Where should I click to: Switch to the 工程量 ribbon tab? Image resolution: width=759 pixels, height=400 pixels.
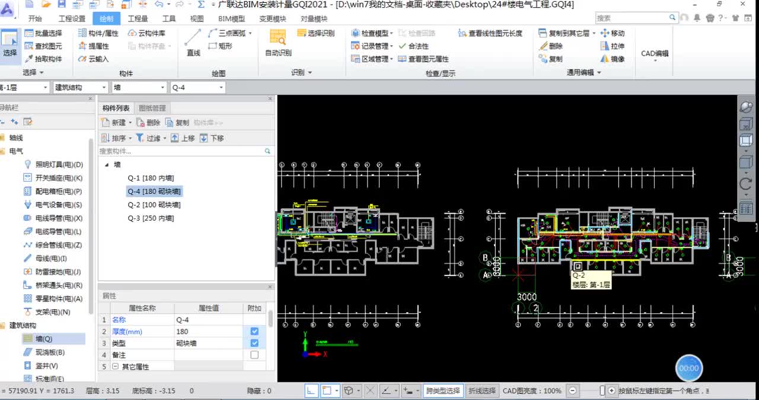pos(138,18)
